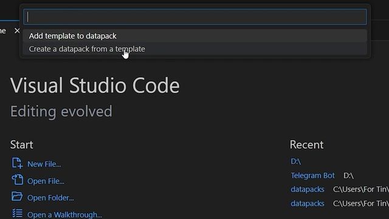Open first datapacks recent entry

point(308,189)
